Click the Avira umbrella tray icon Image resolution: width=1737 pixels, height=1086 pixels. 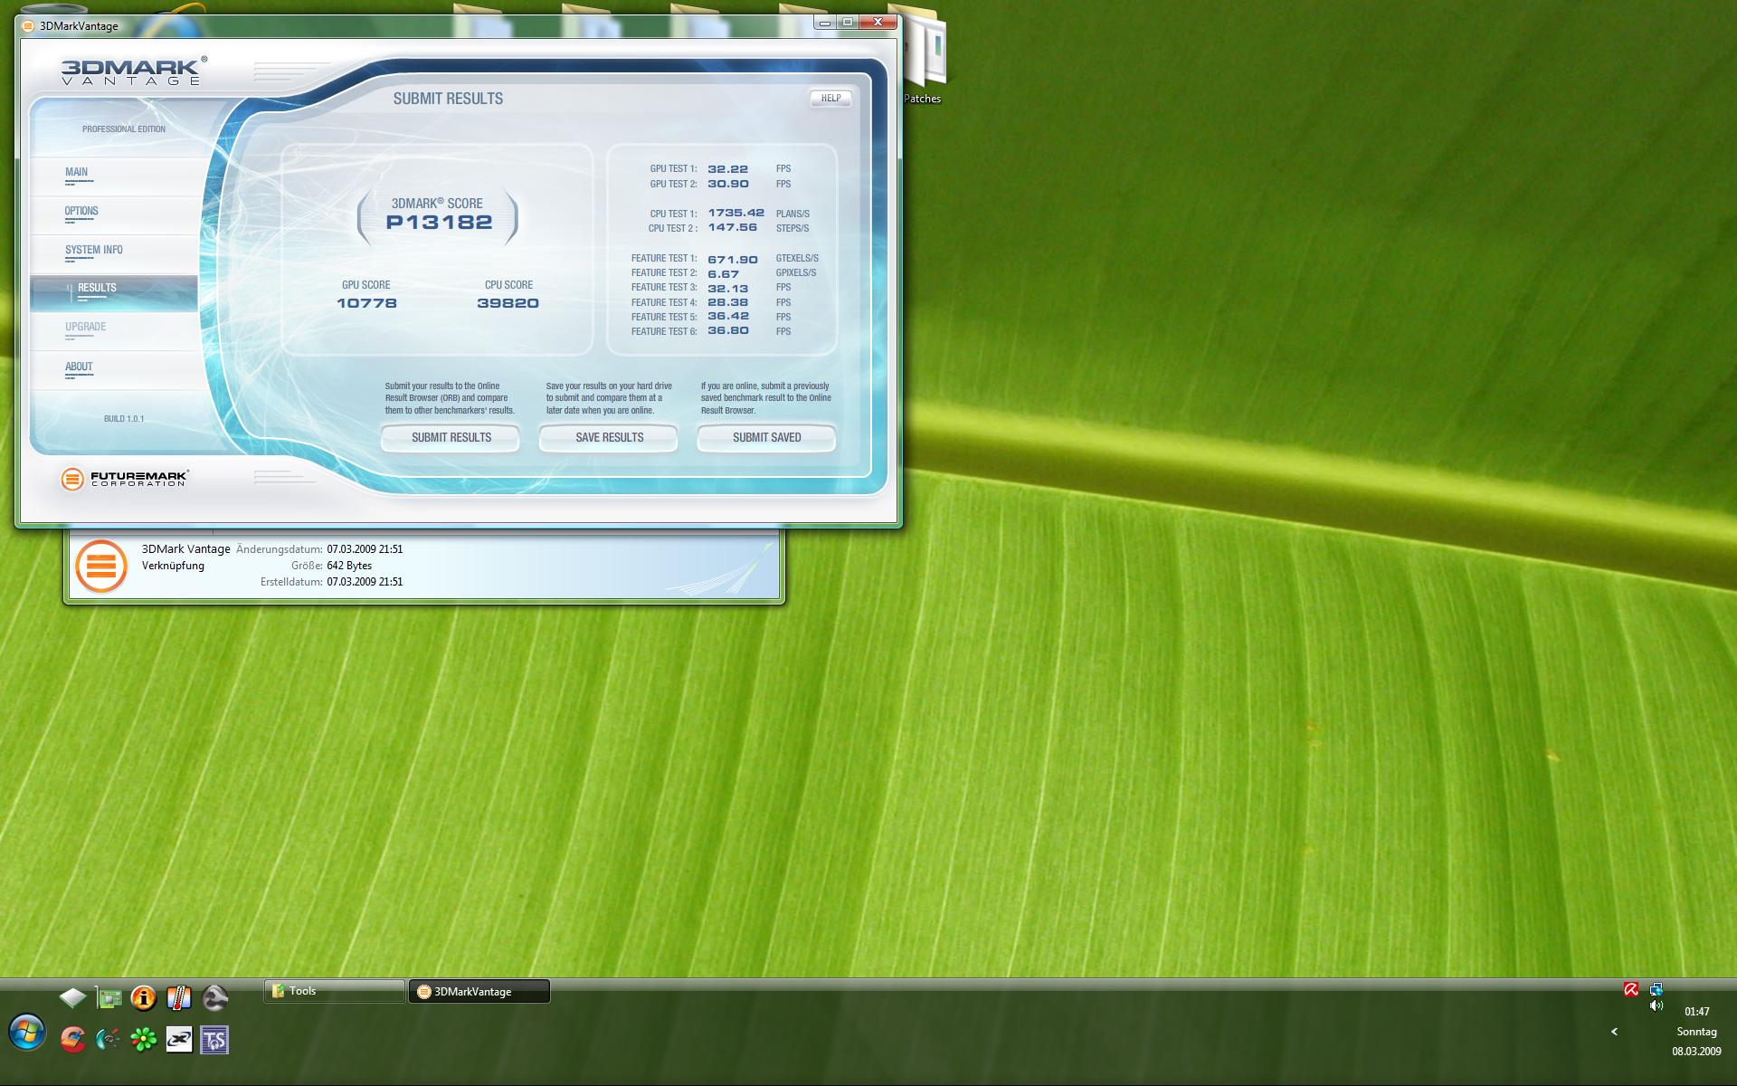[x=1631, y=989]
